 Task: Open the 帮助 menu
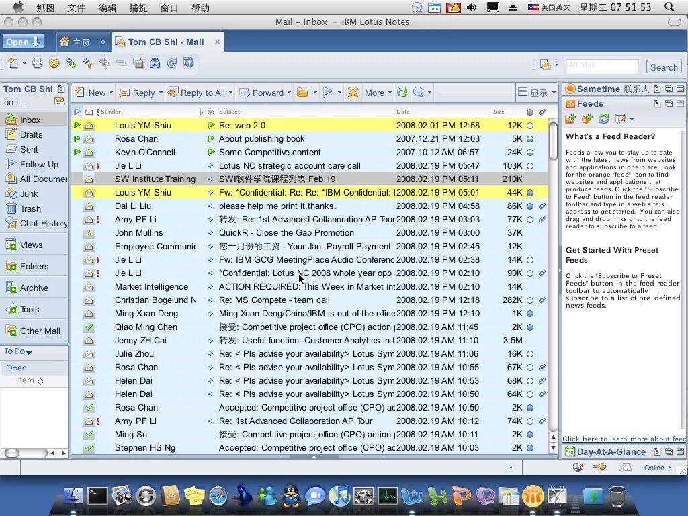(x=200, y=7)
